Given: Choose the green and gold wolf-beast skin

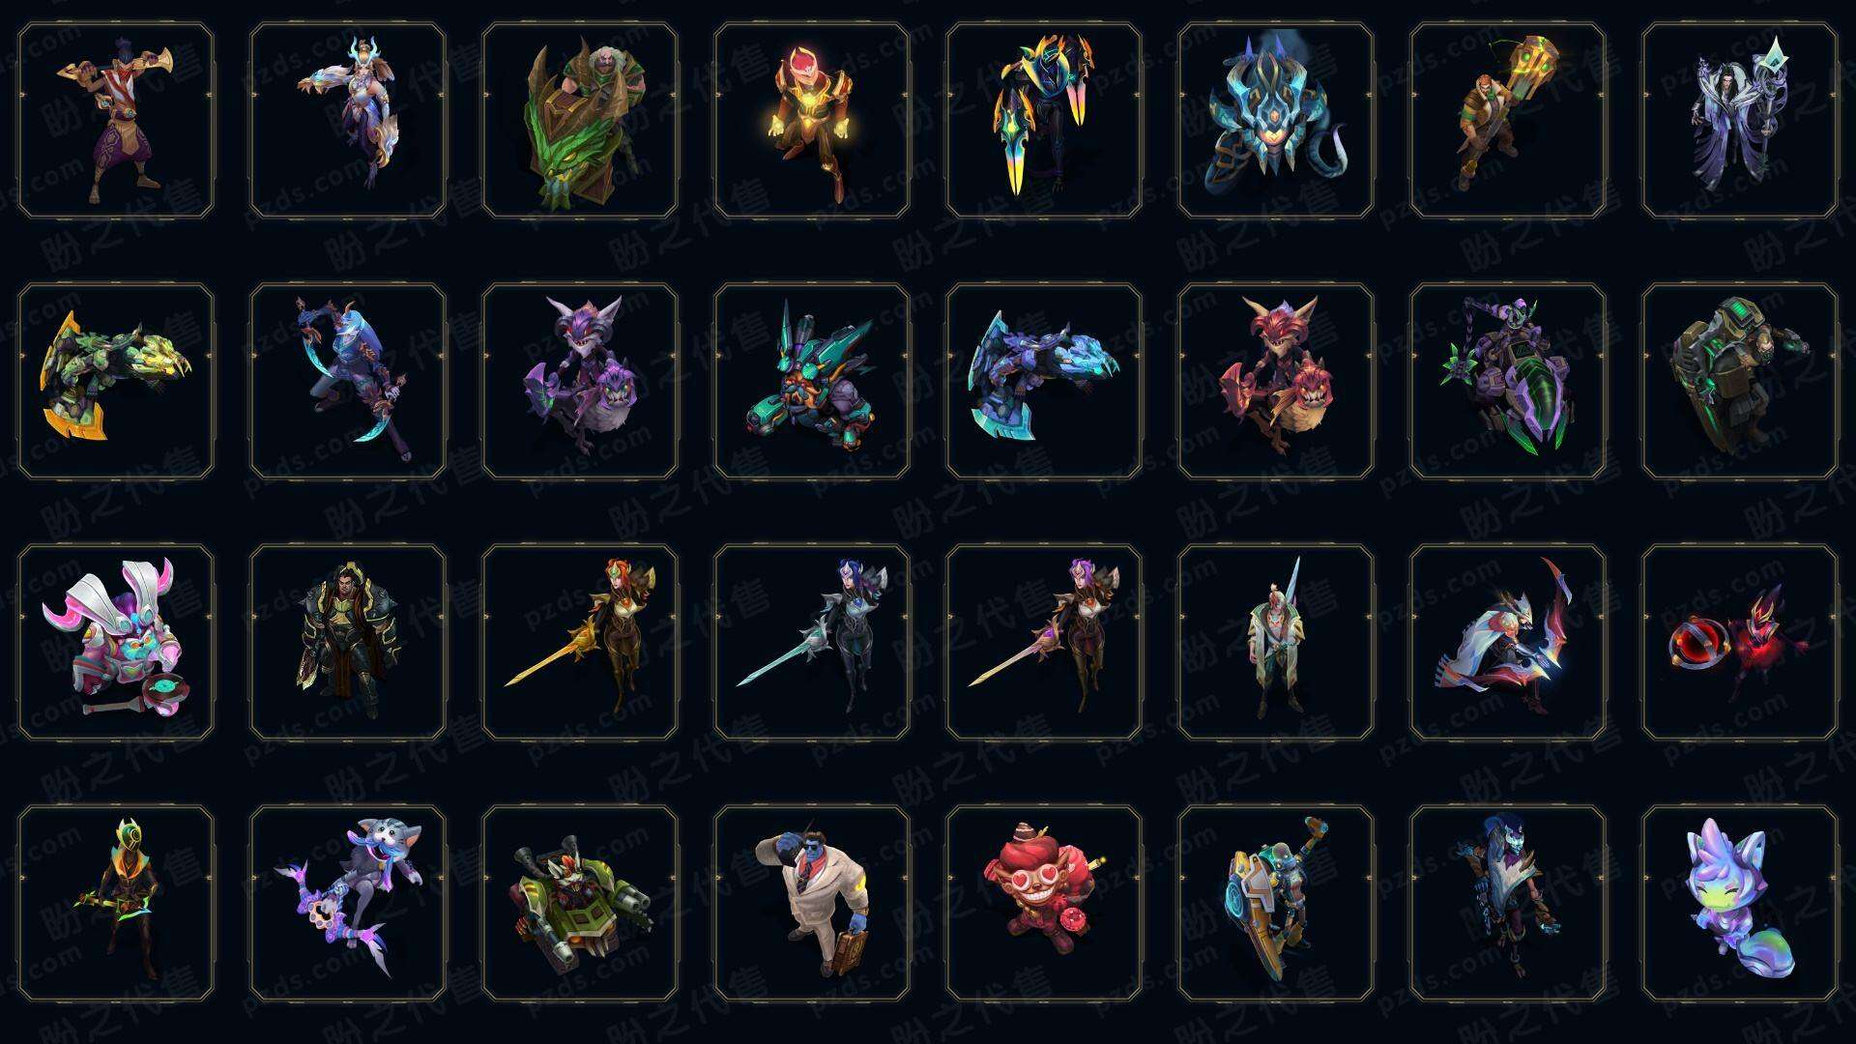Looking at the screenshot, I should [116, 381].
